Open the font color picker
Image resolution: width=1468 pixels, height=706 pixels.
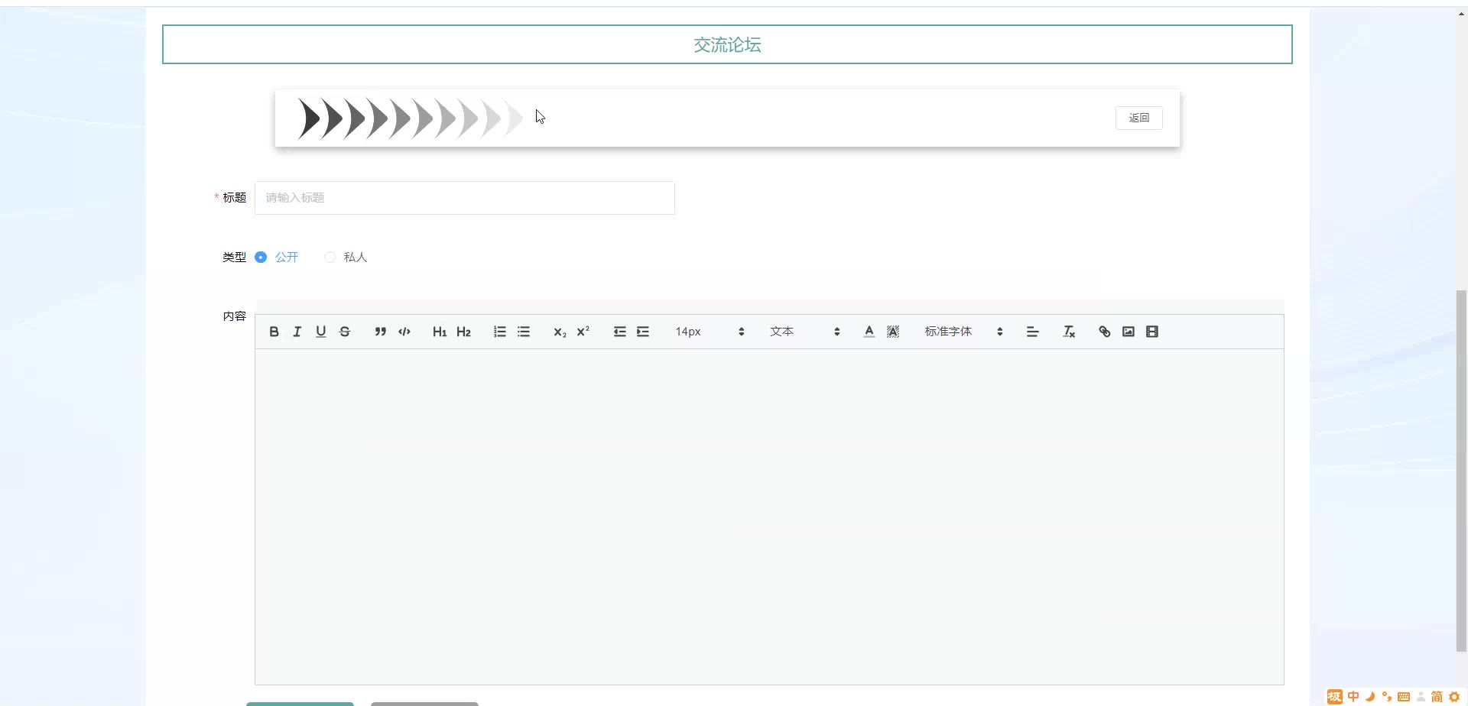[869, 332]
